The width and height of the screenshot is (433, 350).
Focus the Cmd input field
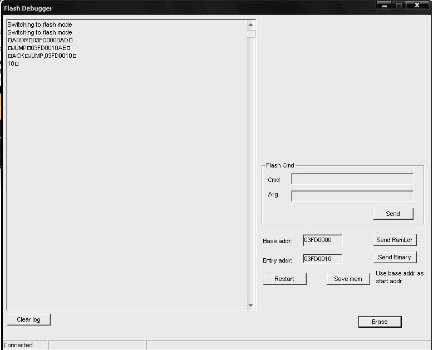(x=352, y=179)
